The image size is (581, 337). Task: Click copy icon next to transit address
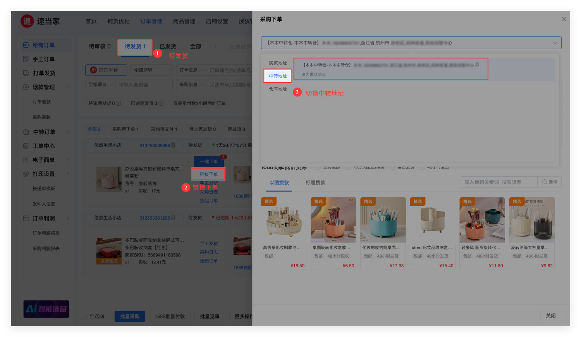(x=477, y=65)
